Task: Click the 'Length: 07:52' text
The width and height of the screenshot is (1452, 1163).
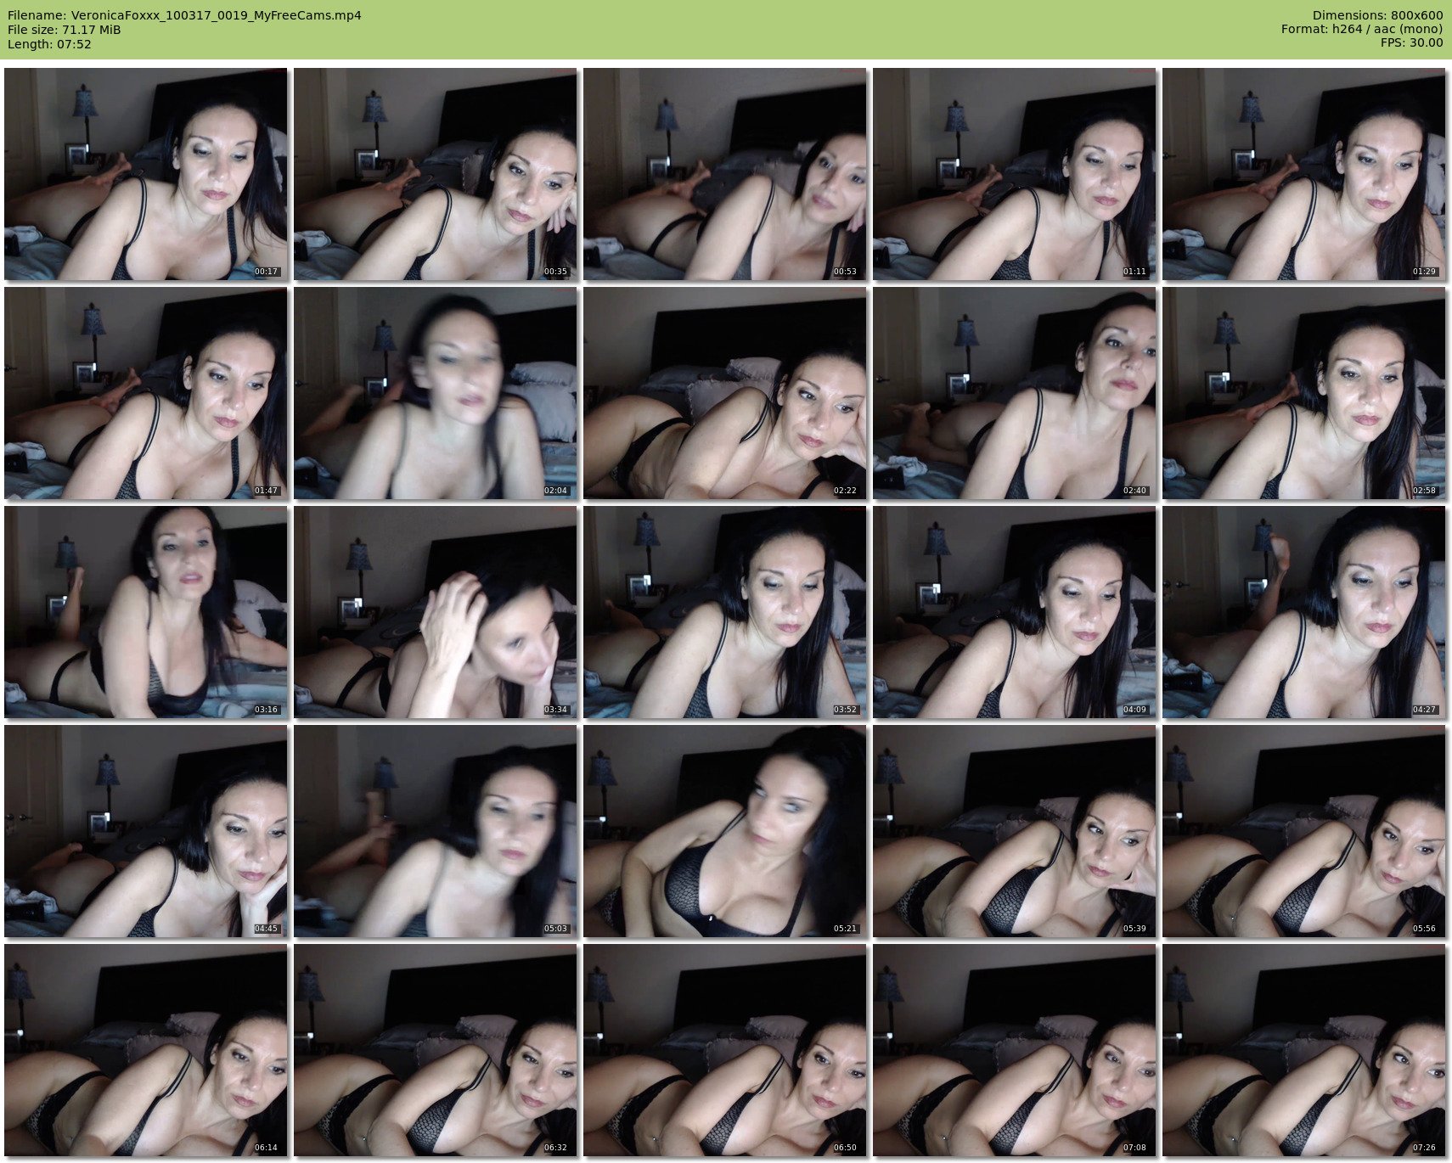Action: (49, 44)
